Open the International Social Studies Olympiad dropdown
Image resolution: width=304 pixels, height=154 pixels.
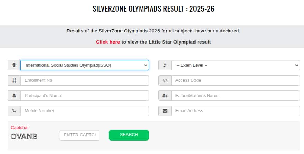coord(85,65)
